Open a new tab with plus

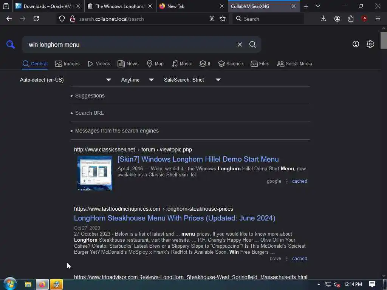tap(306, 6)
